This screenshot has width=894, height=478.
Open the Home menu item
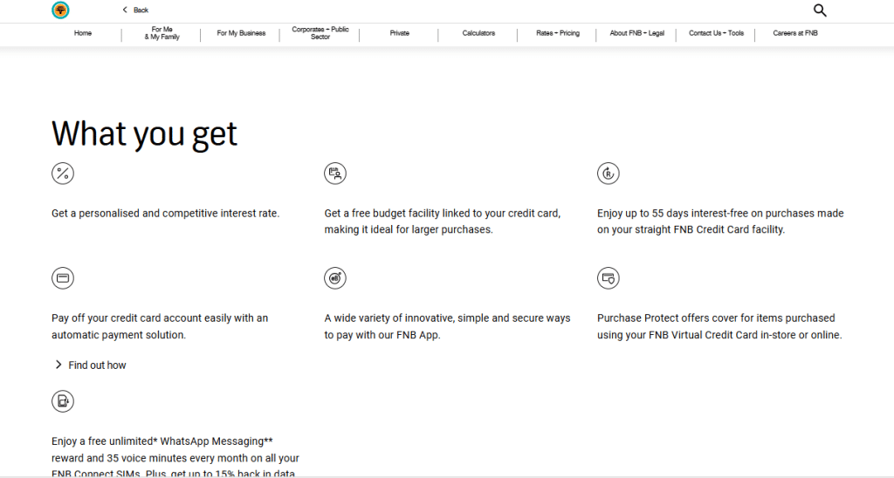pyautogui.click(x=83, y=33)
